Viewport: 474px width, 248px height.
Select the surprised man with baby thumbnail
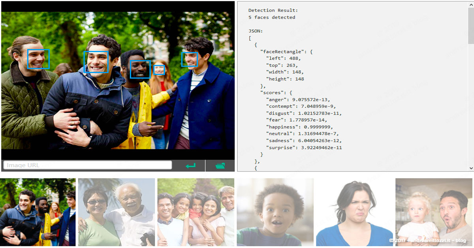point(434,212)
